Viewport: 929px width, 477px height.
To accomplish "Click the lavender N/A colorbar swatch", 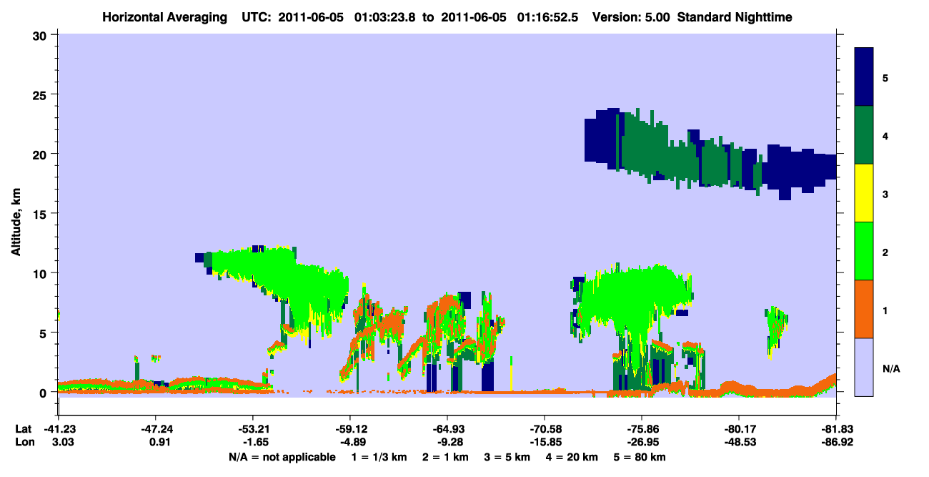I will [x=864, y=367].
